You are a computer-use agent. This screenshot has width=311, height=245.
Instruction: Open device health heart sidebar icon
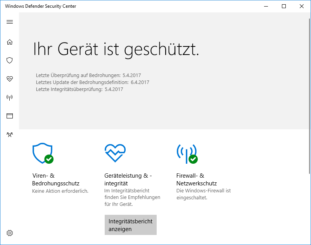click(10, 79)
